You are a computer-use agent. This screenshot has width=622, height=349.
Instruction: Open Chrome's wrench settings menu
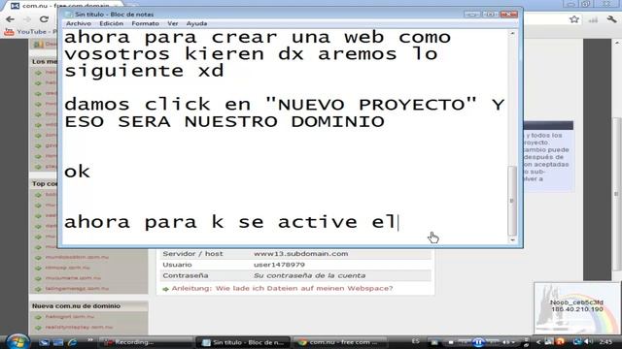pos(611,19)
